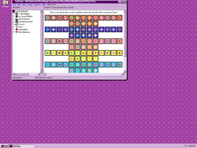Screen dimensions: 197x148
Task: Expand the List Icons/Bullets tree node
Action: coord(14,16)
